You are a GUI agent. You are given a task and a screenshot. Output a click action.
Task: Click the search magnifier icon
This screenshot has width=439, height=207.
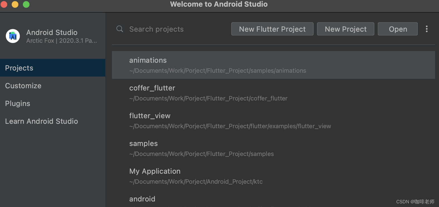click(x=120, y=29)
